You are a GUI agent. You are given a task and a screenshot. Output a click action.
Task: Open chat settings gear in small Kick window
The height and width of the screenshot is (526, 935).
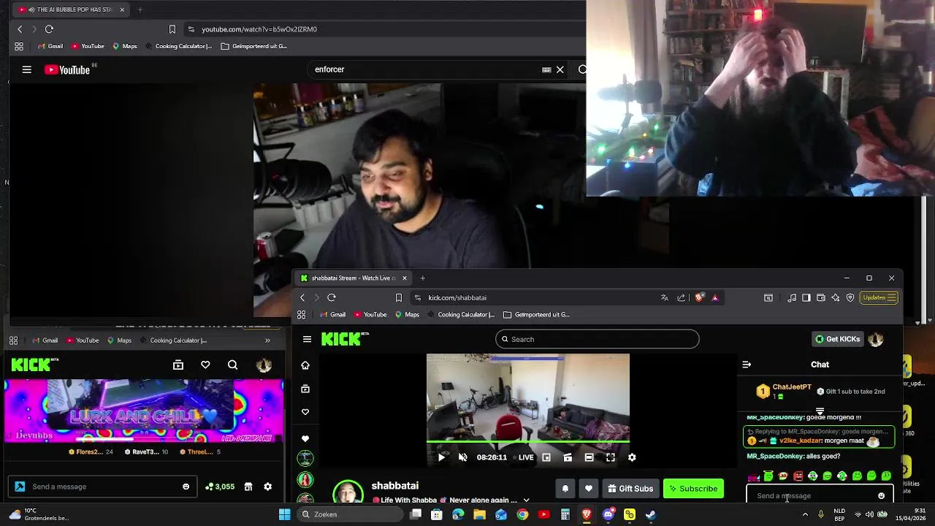[267, 487]
